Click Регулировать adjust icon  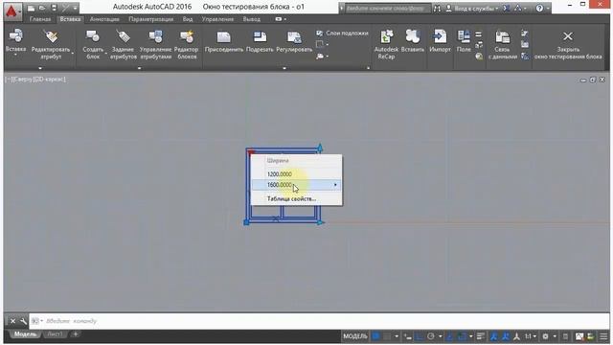(294, 37)
